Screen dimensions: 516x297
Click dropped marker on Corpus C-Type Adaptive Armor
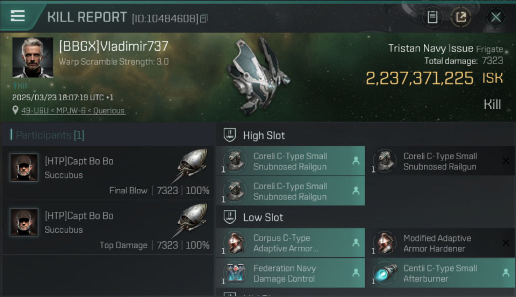tap(356, 243)
